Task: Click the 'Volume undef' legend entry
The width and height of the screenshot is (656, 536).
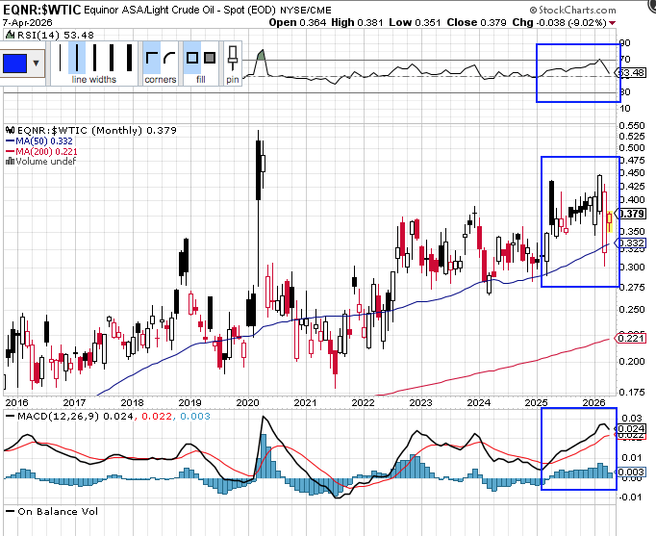Action: [x=40, y=162]
